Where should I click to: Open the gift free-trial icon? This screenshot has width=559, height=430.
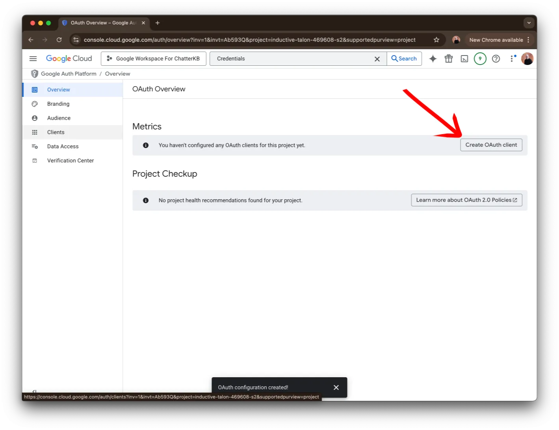449,59
